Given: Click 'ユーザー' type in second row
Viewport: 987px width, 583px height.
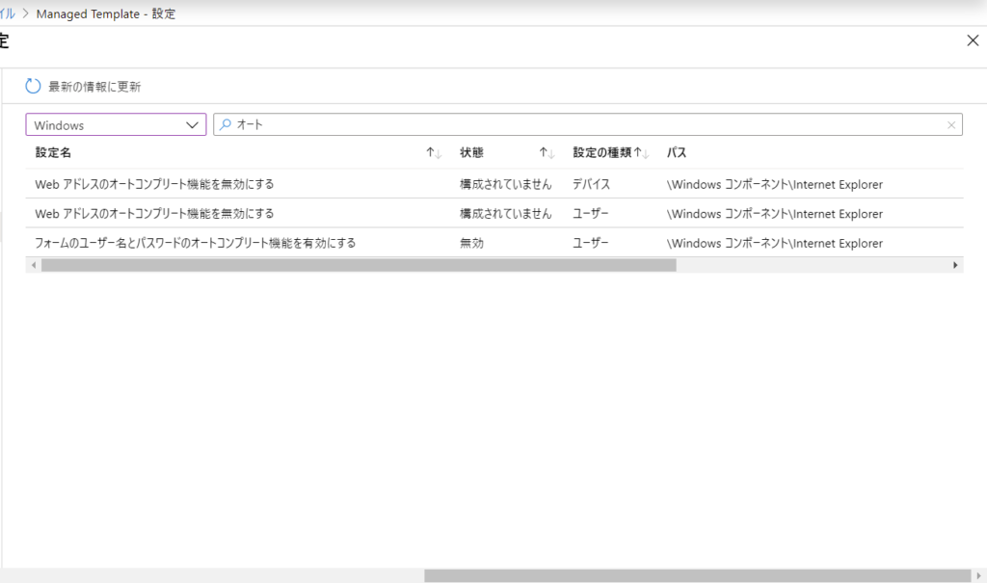Looking at the screenshot, I should tap(591, 213).
